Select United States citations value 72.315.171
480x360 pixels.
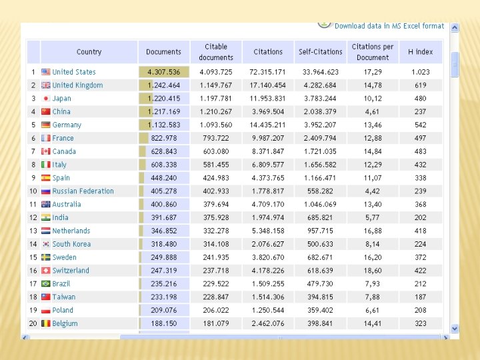point(267,72)
